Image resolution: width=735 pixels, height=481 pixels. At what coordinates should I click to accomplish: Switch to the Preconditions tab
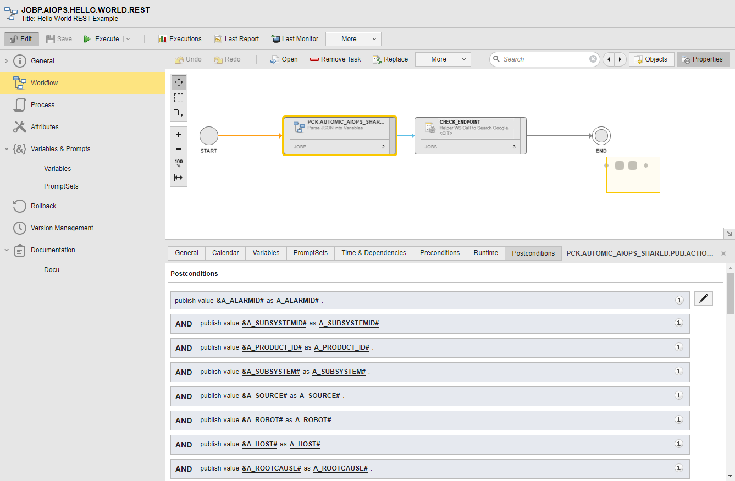tap(439, 253)
